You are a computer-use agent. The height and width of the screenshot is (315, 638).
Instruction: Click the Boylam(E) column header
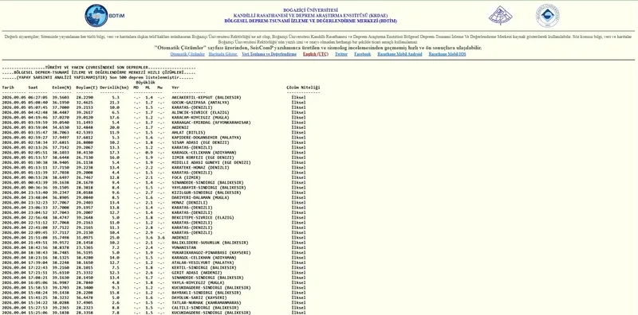pyautogui.click(x=87, y=87)
